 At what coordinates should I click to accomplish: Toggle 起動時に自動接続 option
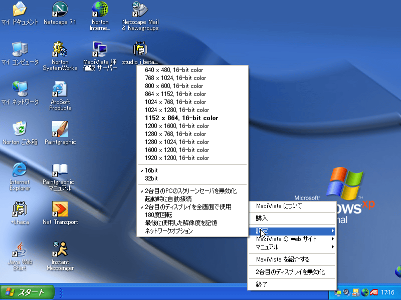coord(192,198)
